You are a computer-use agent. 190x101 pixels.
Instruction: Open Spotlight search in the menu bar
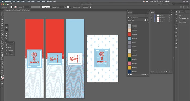pyautogui.click(x=184, y=1)
